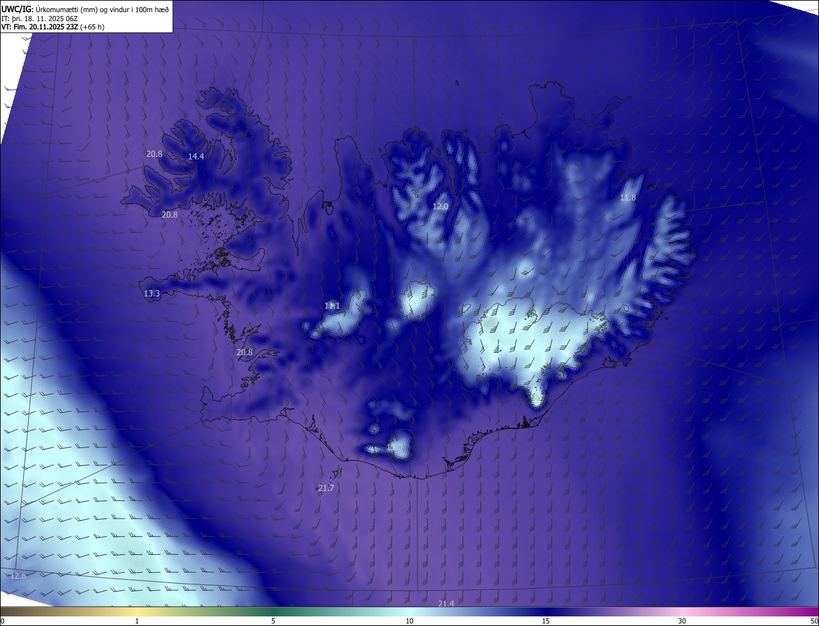Click the "10" tick on the colour scale
Viewport: 819px width, 626px height.
coord(409,621)
